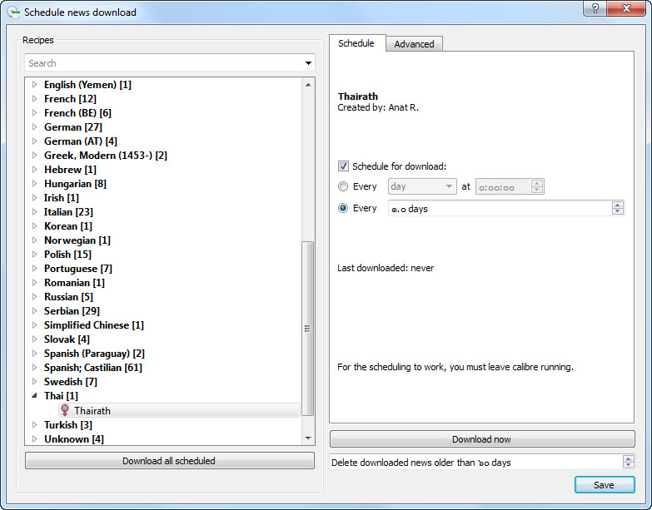Click the title bar help question mark
The height and width of the screenshot is (510, 652).
pos(594,9)
